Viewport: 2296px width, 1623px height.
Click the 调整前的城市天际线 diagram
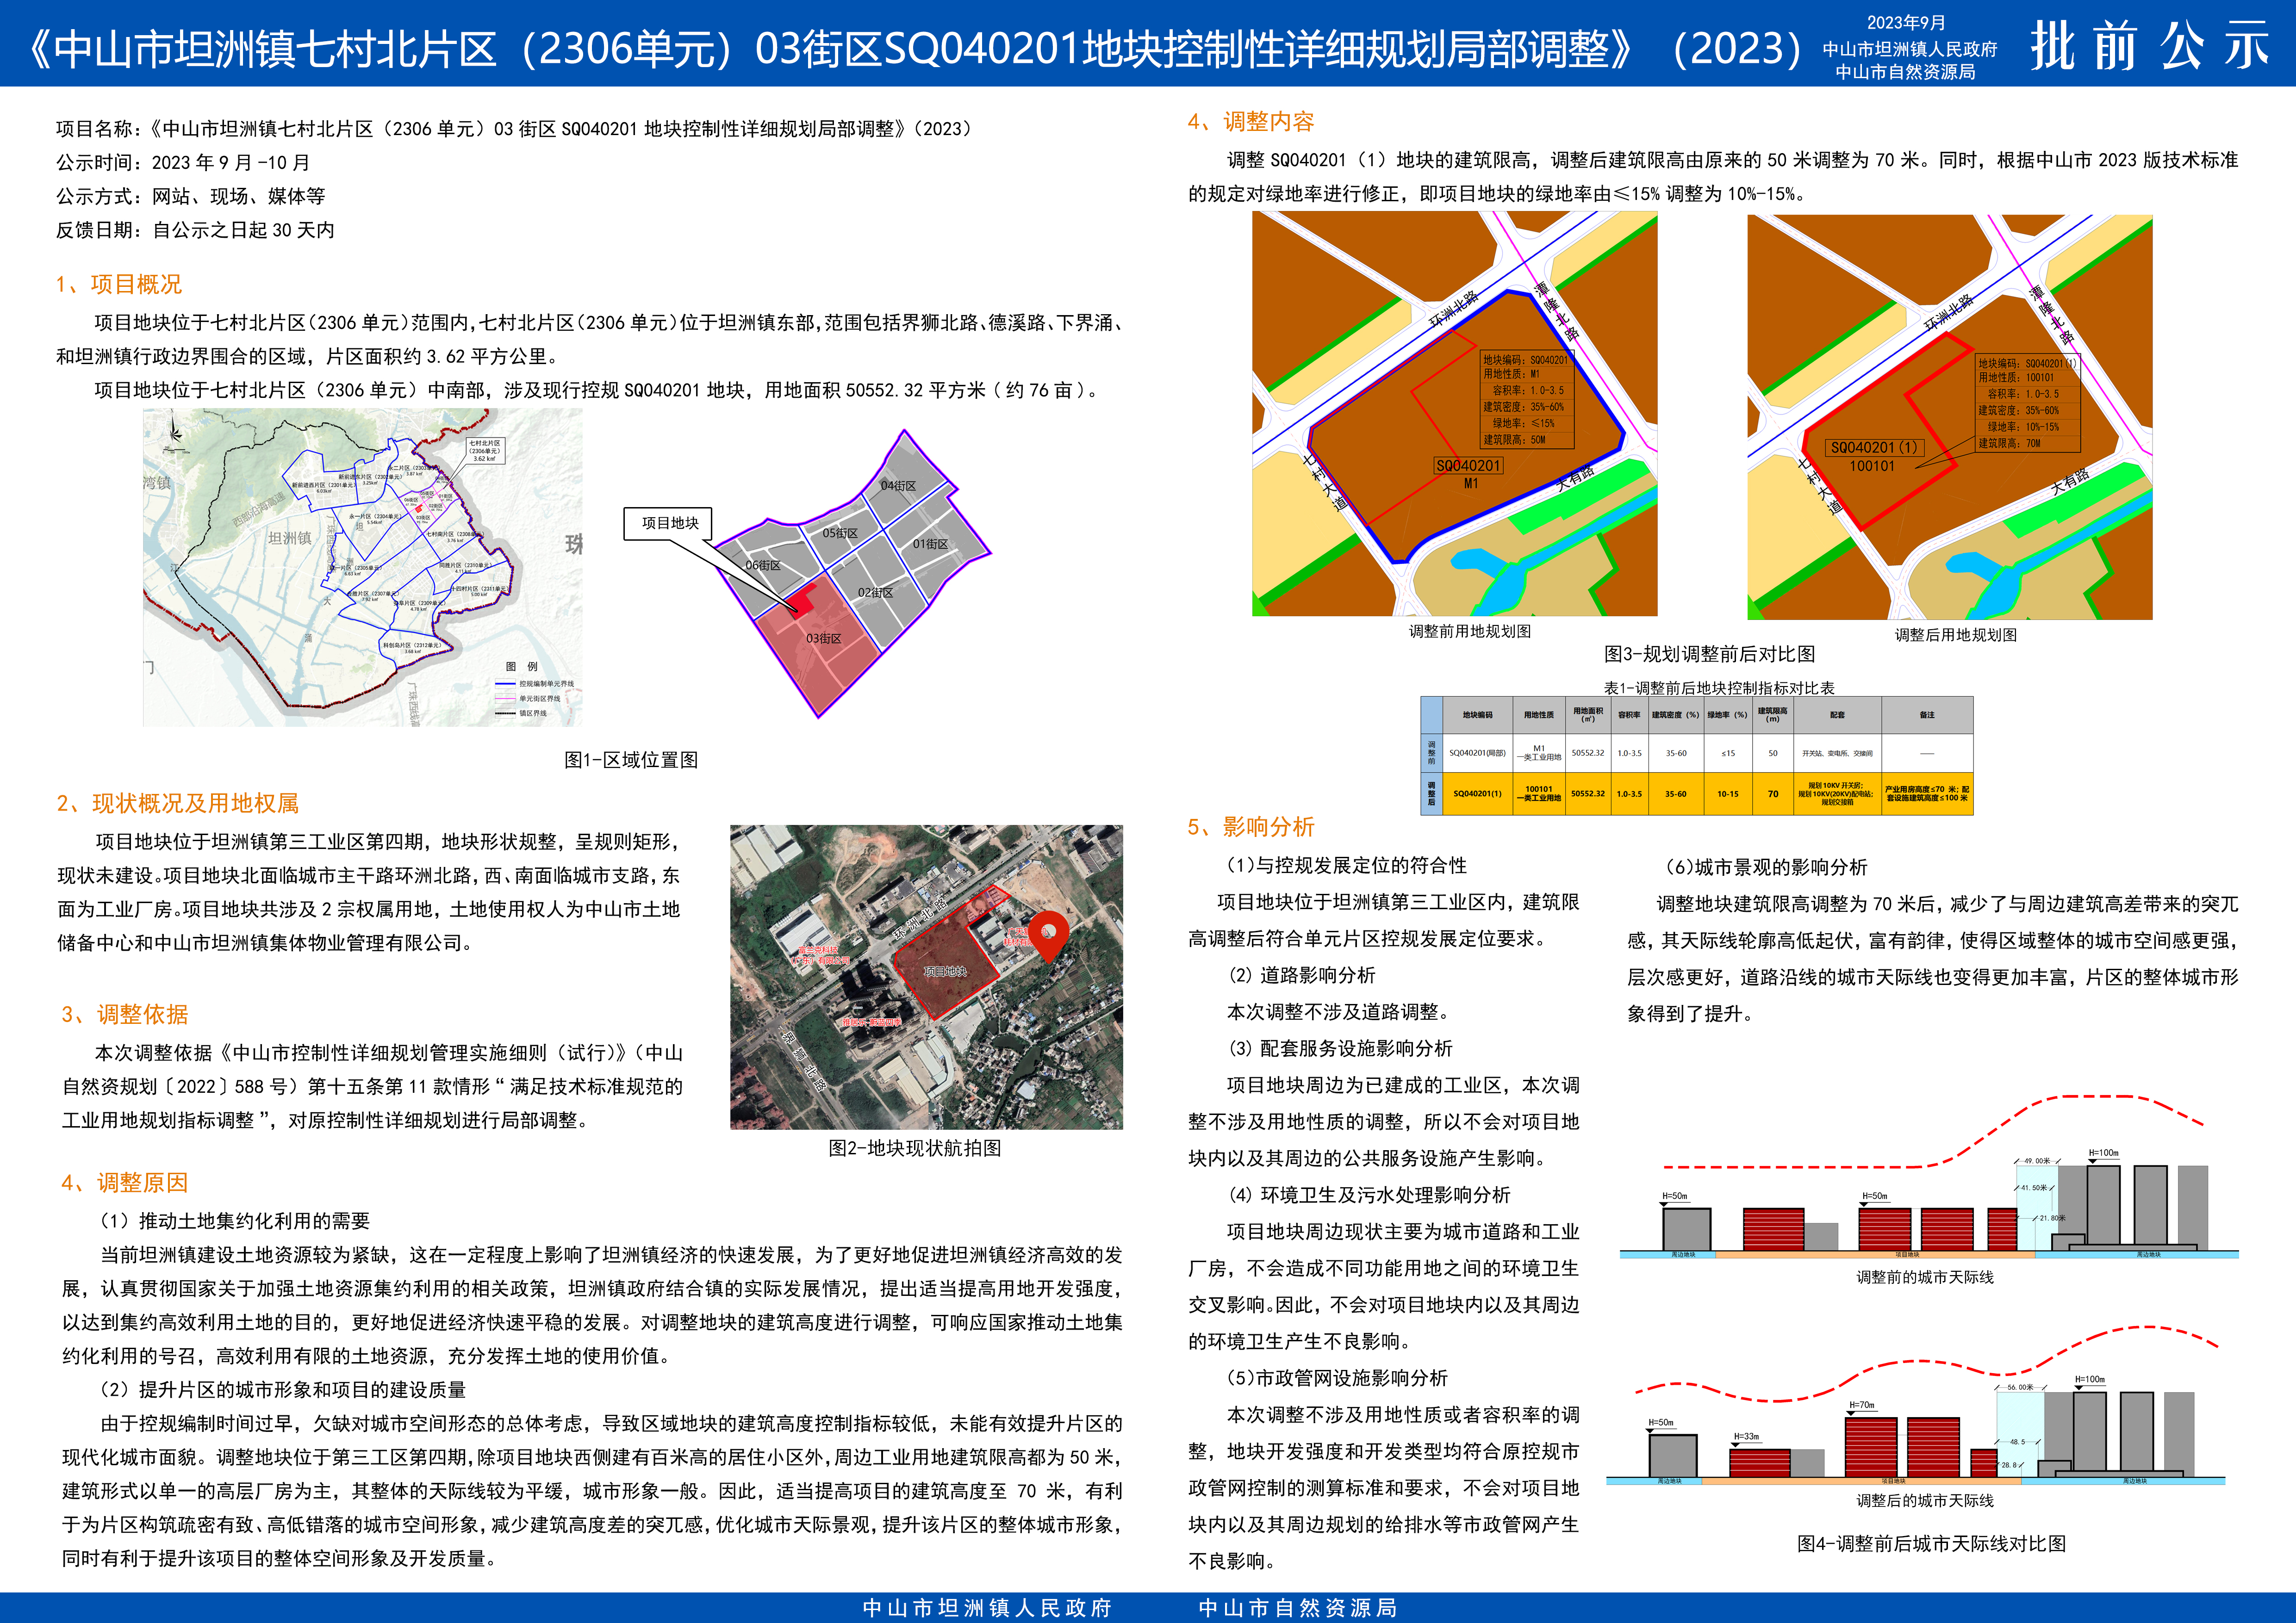point(1928,1189)
